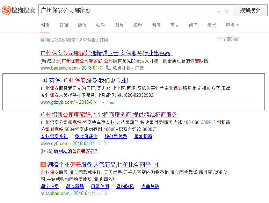Click the phone icon for free call
The width and height of the screenshot is (269, 203).
(109, 68)
